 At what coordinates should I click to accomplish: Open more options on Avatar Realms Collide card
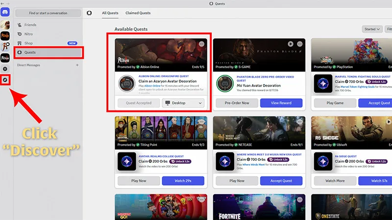201,122
